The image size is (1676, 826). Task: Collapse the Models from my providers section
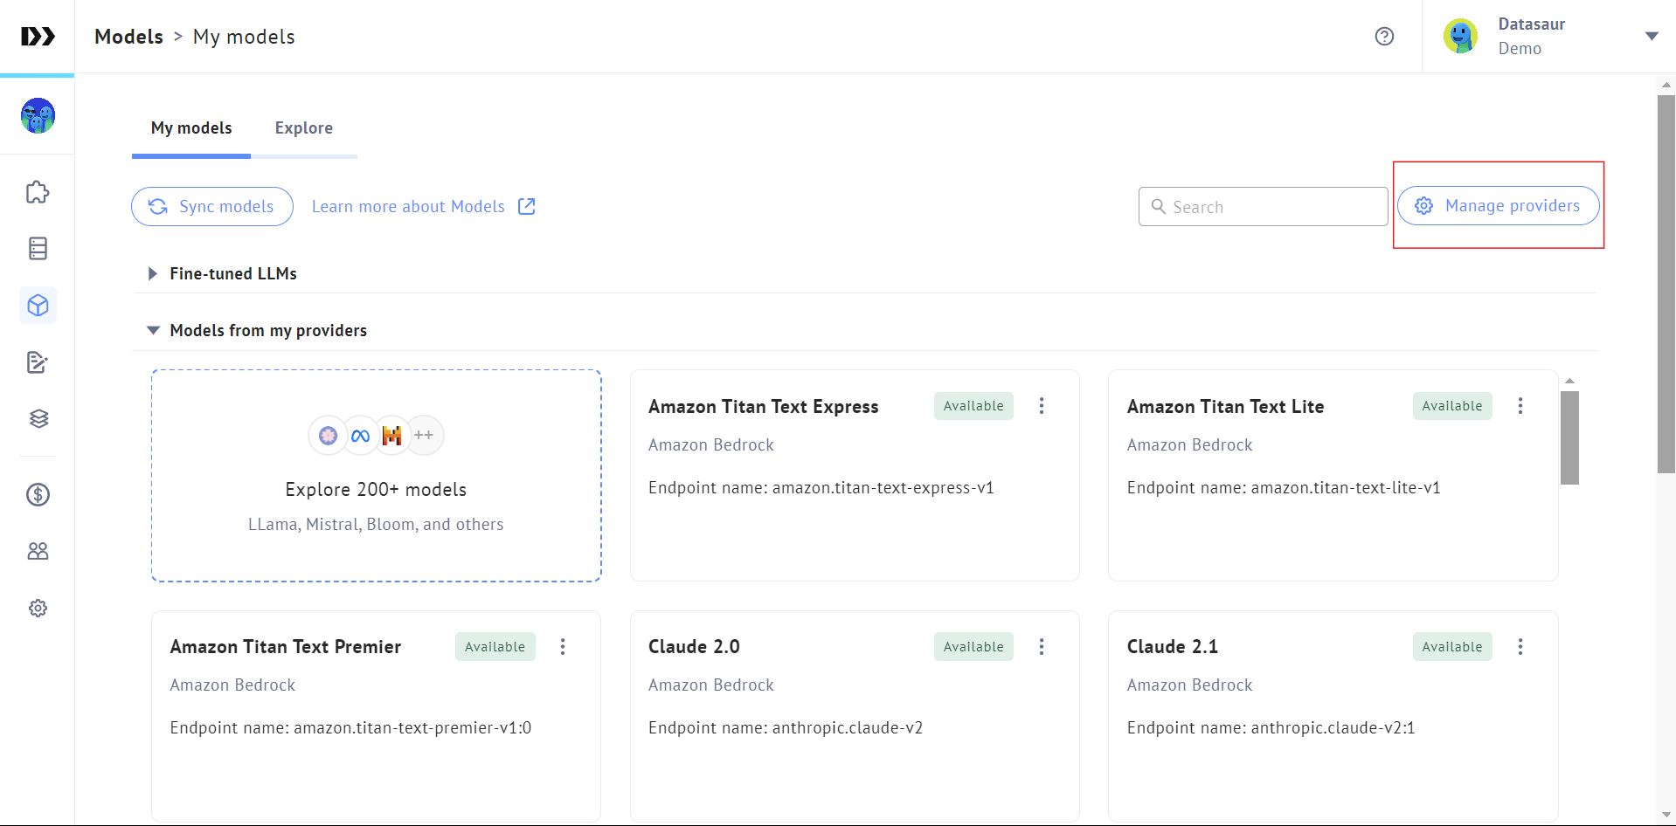(x=153, y=331)
